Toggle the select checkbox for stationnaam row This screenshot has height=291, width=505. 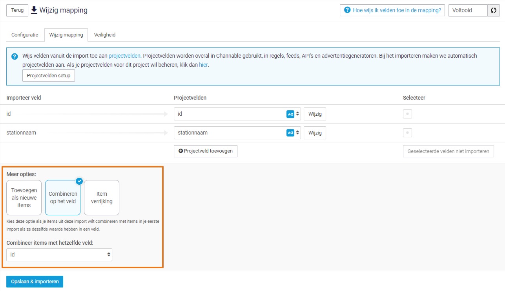[x=407, y=133]
